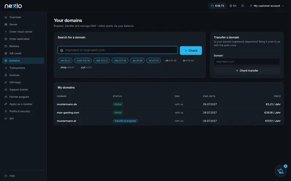Viewport: 291px width, 181px height.
Task: Click the Help headset icon
Action: tap(6, 176)
